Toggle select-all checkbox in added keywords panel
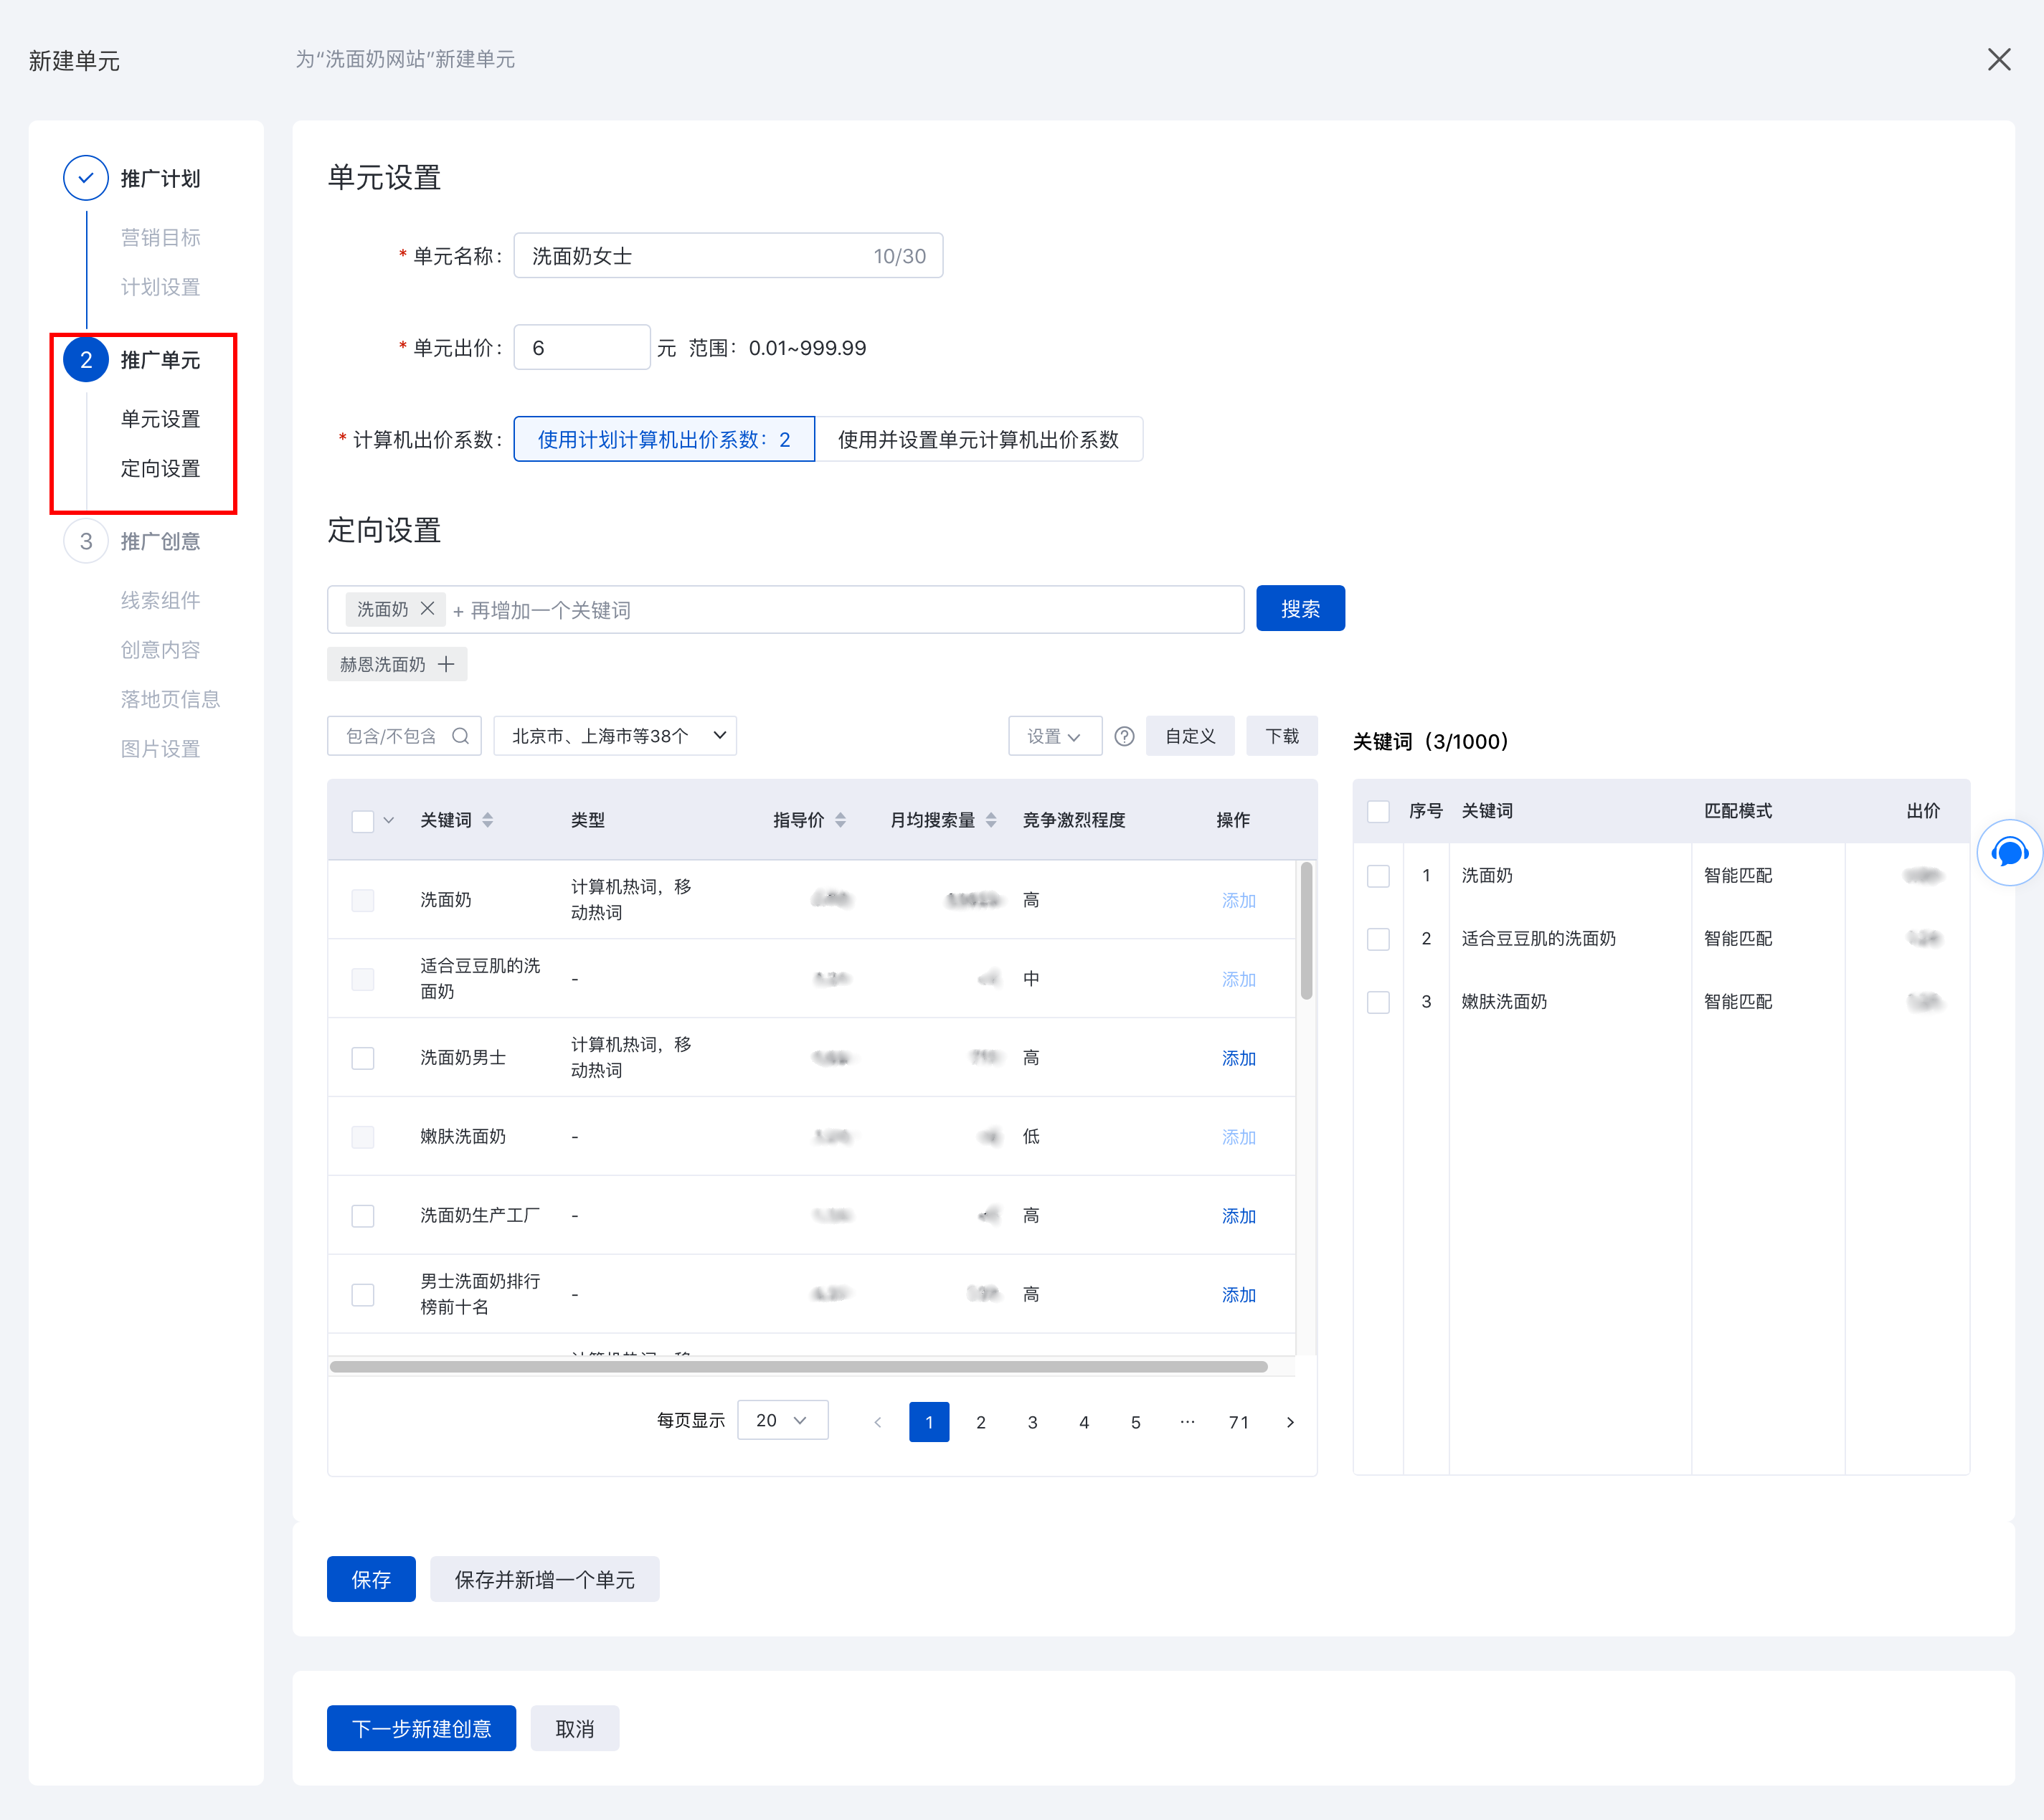 point(1378,811)
